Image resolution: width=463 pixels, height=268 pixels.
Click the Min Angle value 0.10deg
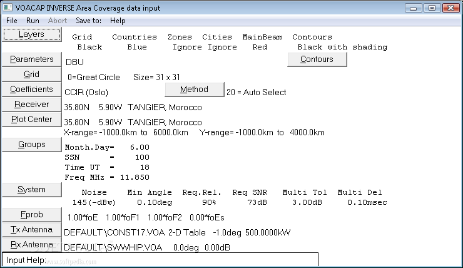(x=155, y=202)
